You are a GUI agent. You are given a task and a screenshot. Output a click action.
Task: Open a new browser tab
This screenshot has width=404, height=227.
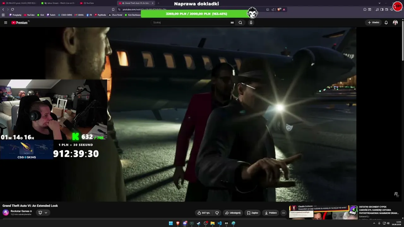pyautogui.click(x=158, y=3)
